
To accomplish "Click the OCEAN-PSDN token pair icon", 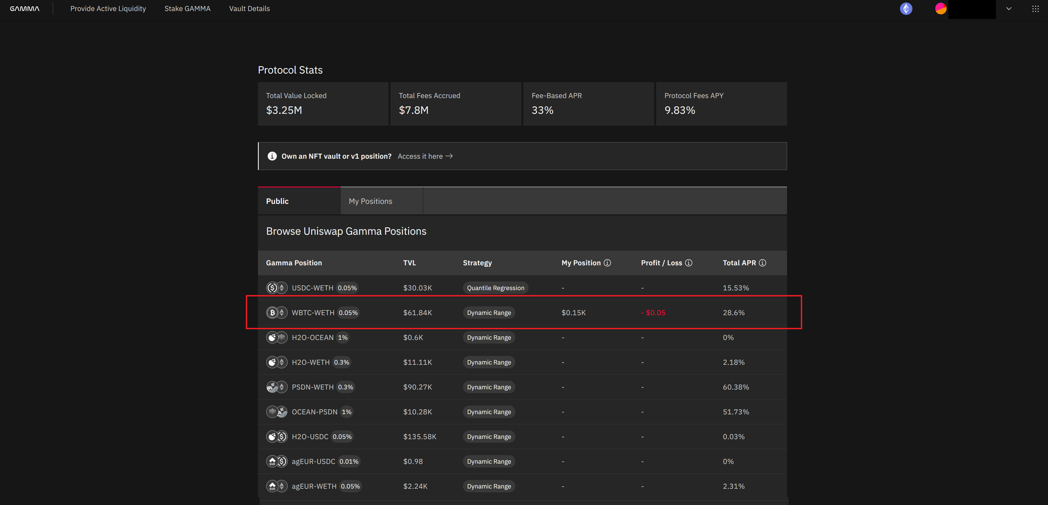I will (x=277, y=412).
